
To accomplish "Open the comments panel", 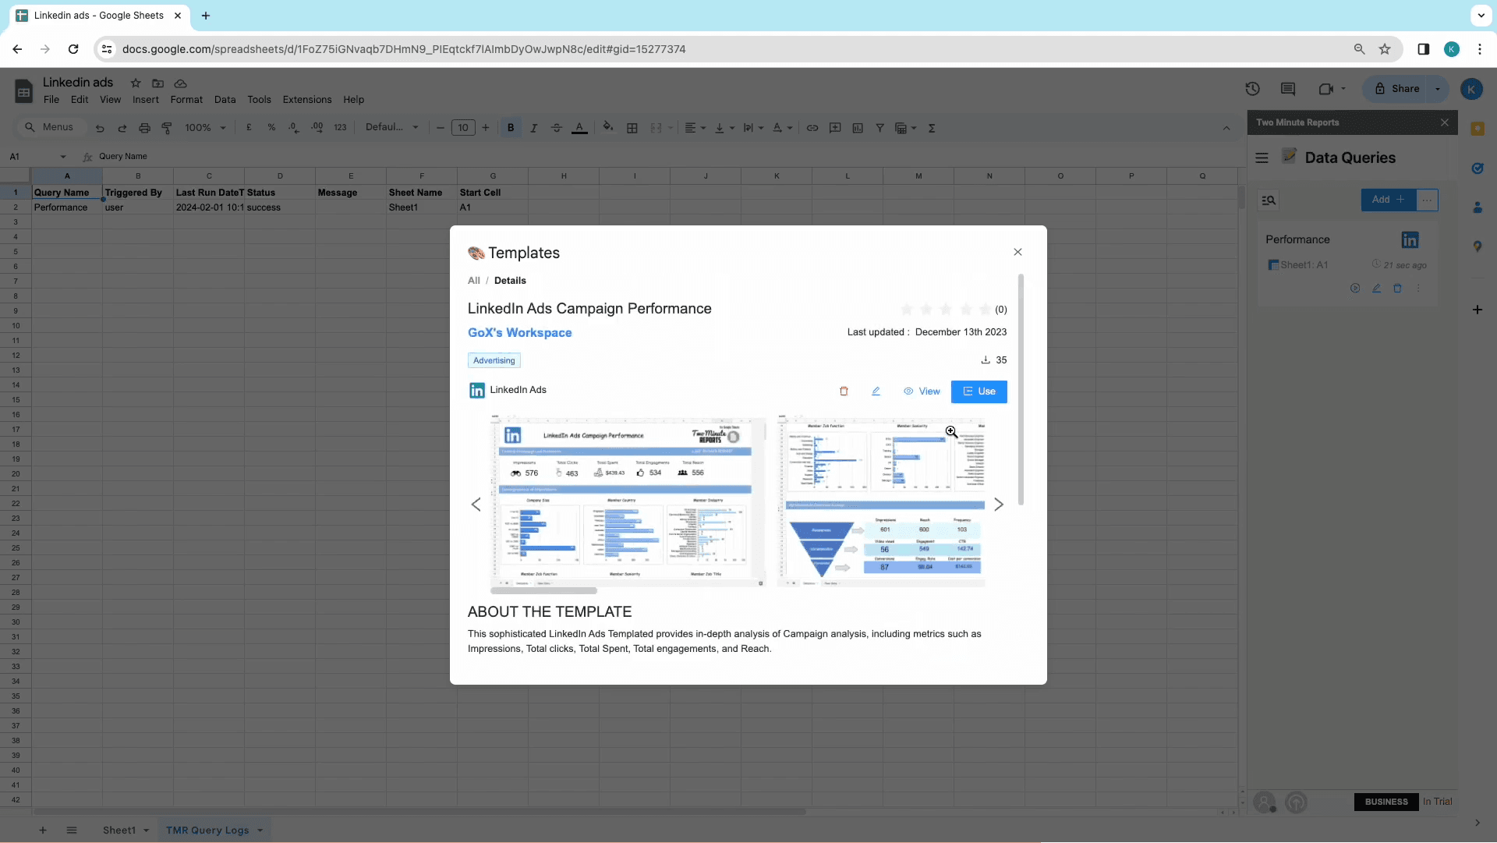I will tap(1288, 89).
